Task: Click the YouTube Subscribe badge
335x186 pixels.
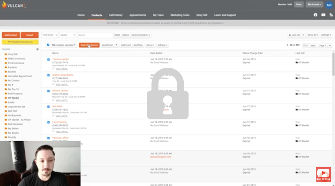Action: point(323,175)
